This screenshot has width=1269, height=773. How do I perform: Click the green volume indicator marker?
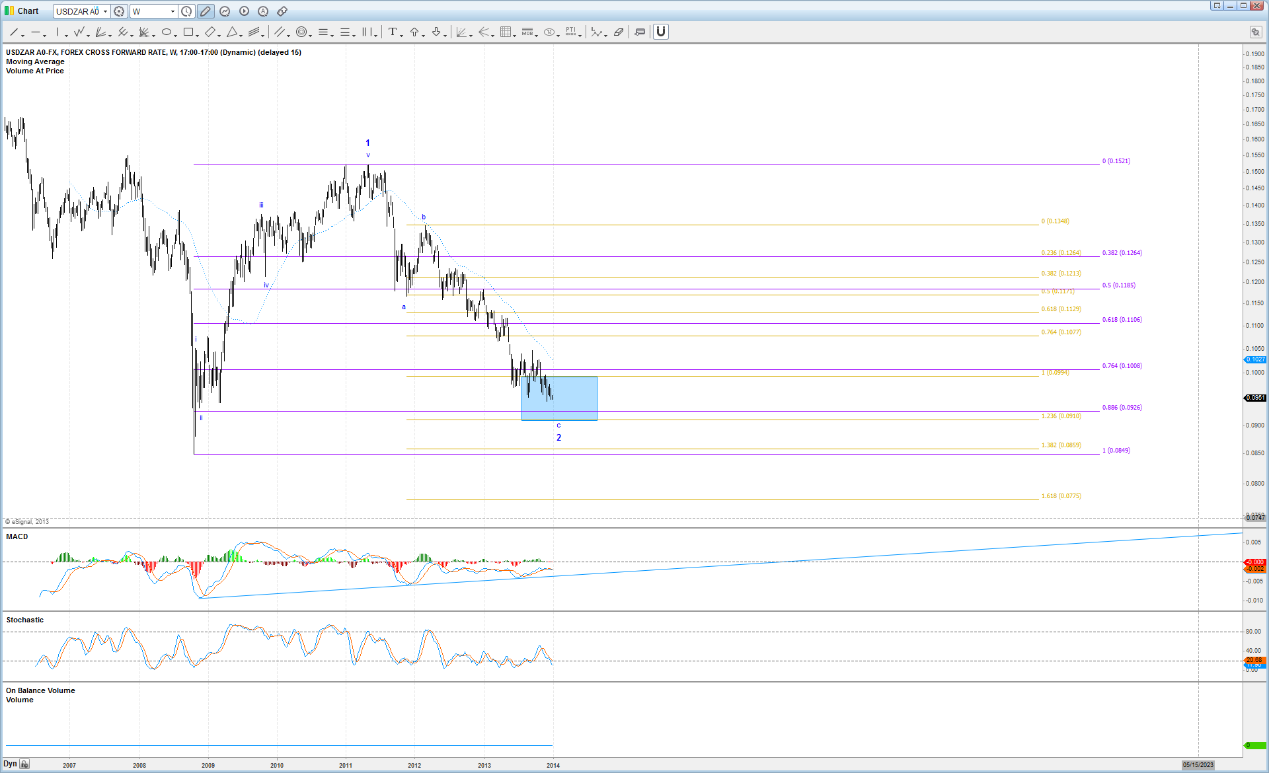coord(1255,745)
